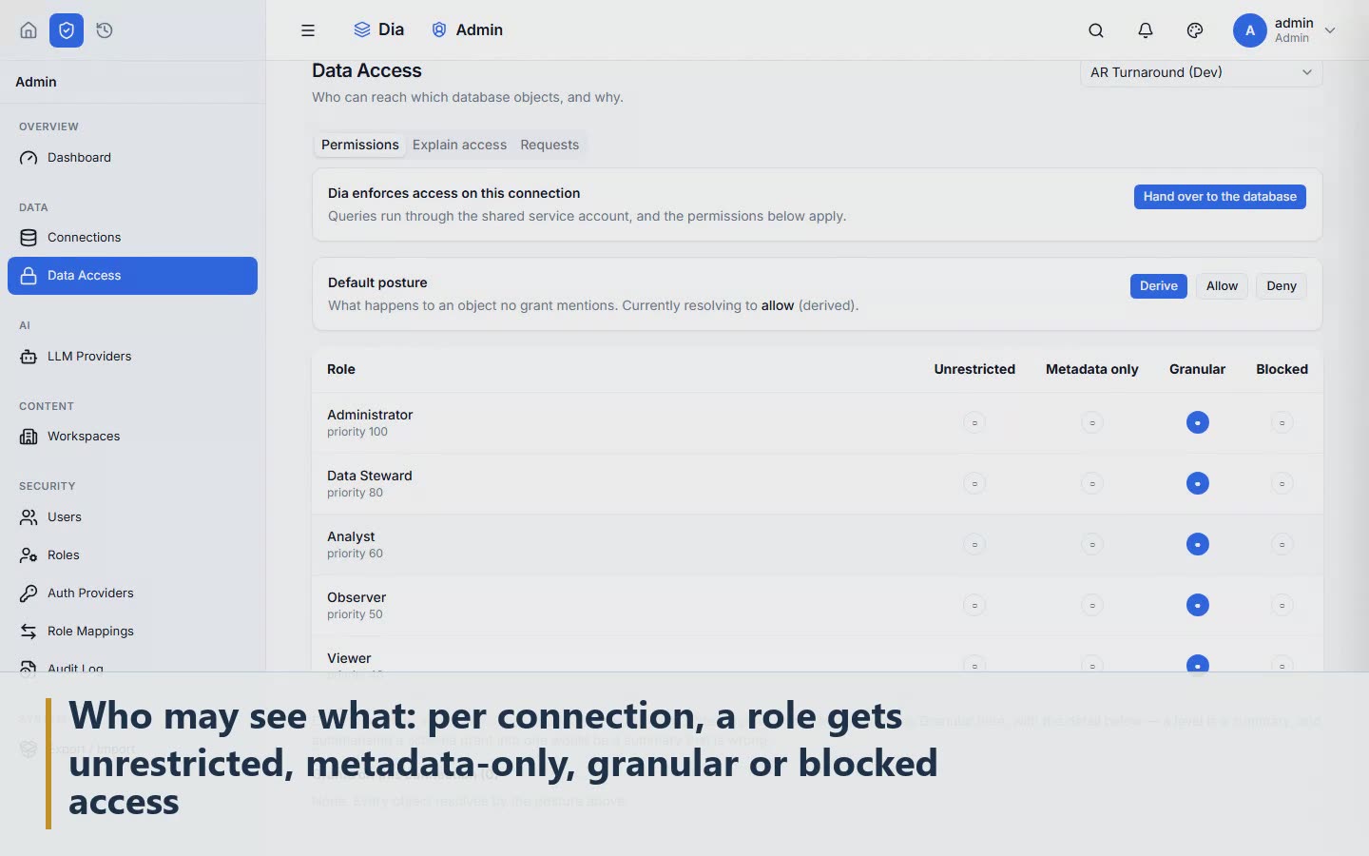Set Data Steward to Metadata only

point(1092,483)
